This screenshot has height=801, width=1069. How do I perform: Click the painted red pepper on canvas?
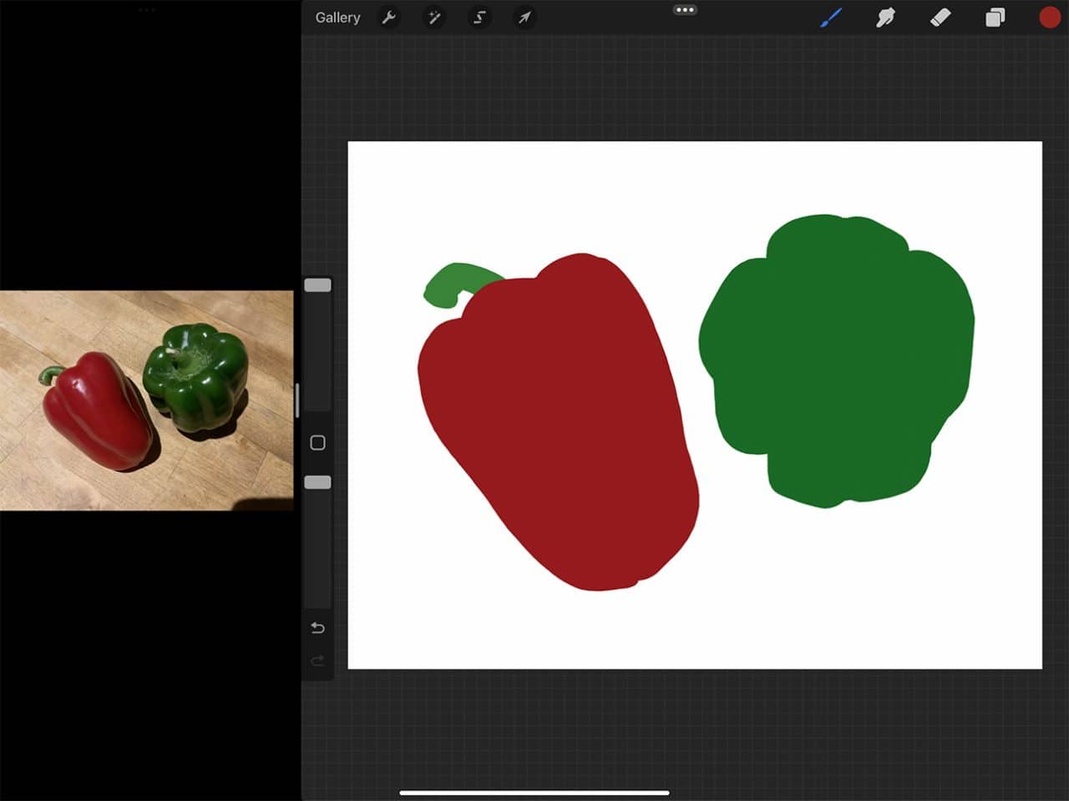(x=560, y=426)
